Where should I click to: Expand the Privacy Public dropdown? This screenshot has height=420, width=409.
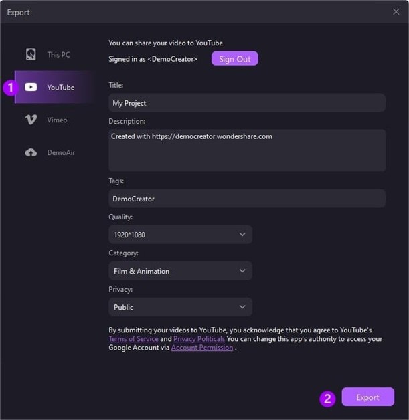(x=179, y=307)
